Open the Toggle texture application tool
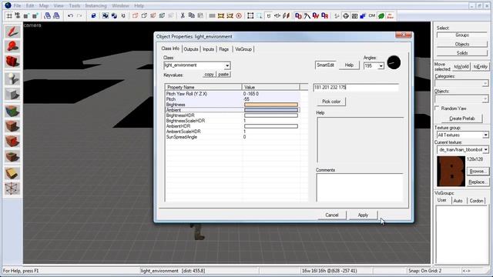 coord(12,111)
